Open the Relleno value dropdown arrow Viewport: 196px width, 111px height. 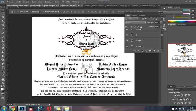[x=161, y=27]
